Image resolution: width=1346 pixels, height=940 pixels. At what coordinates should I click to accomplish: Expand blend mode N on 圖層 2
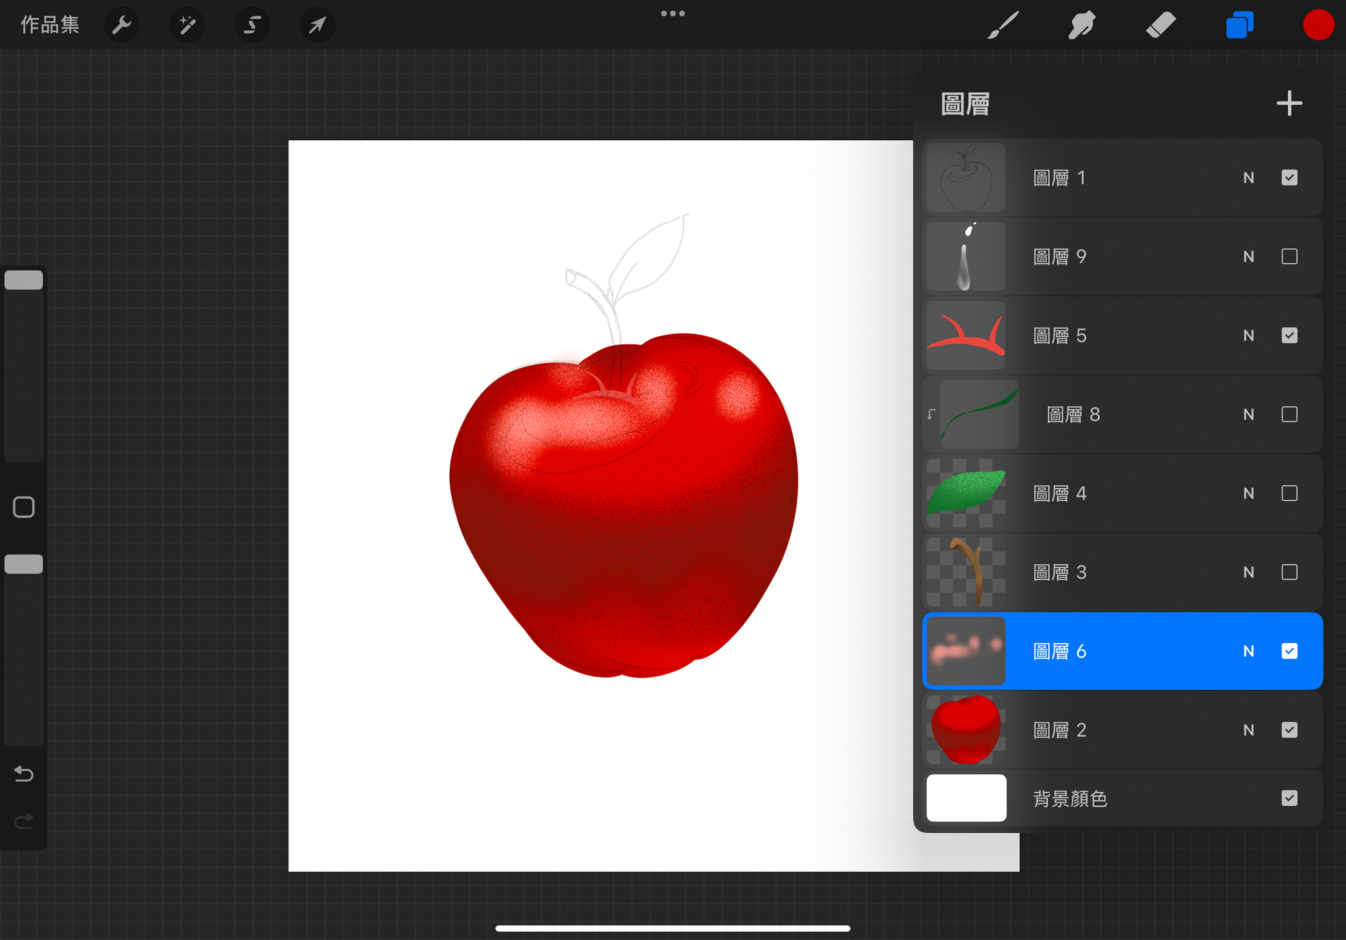point(1249,730)
